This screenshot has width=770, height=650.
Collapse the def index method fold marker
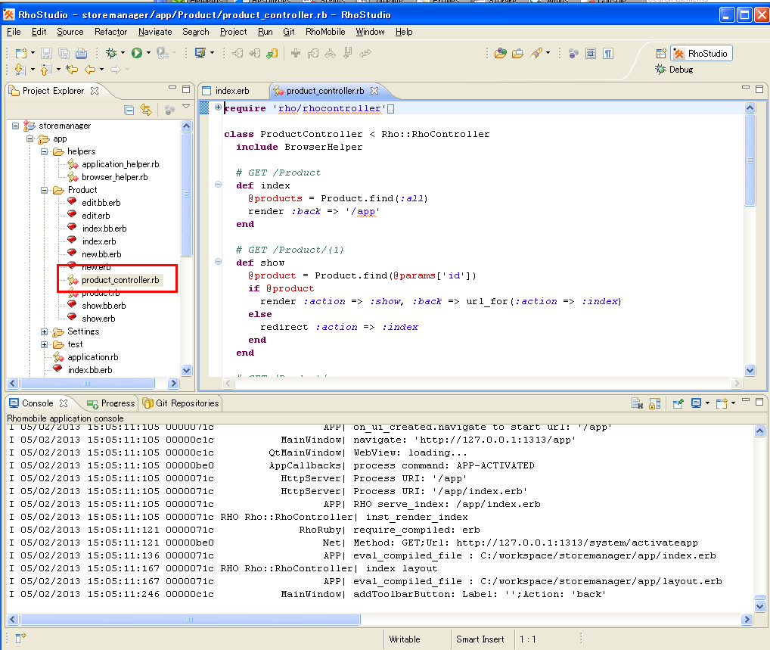[x=218, y=185]
